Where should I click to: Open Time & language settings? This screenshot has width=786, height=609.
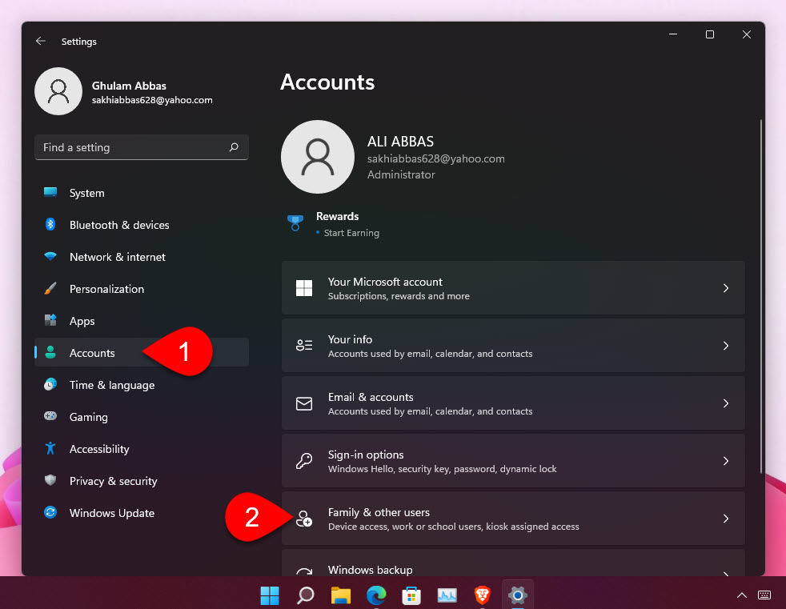coord(142,385)
